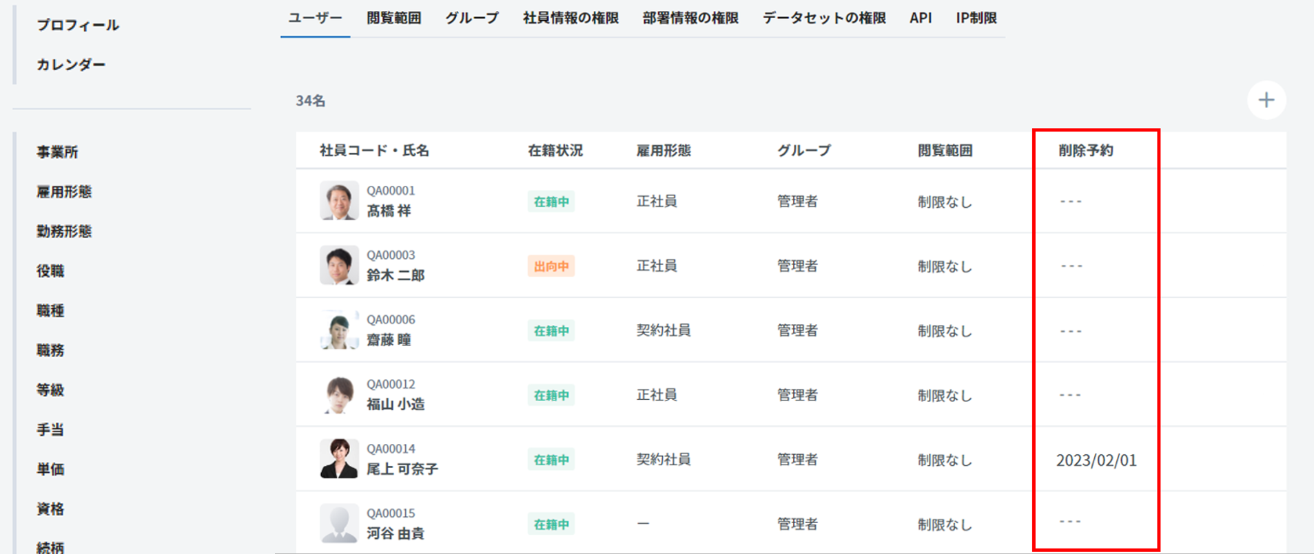Select 尾上 可奈子's avatar thumbnail
The height and width of the screenshot is (554, 1314).
coord(339,459)
